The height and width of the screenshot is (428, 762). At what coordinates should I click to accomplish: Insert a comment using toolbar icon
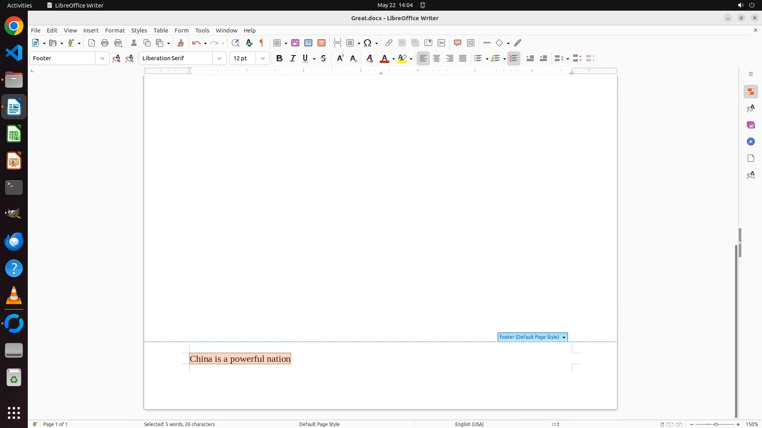coord(458,43)
